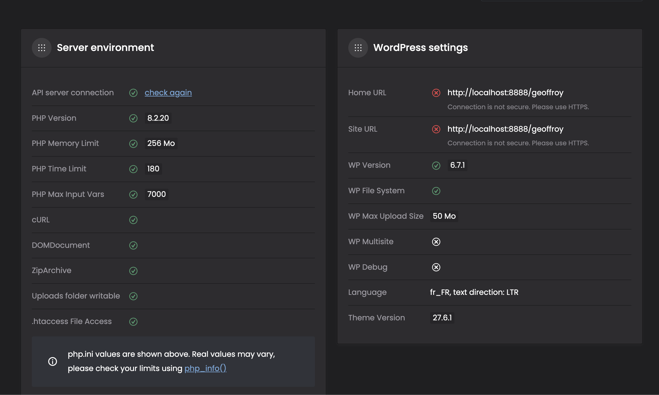Click the Site URL insecure connection warning
This screenshot has width=659, height=395.
pyautogui.click(x=518, y=143)
